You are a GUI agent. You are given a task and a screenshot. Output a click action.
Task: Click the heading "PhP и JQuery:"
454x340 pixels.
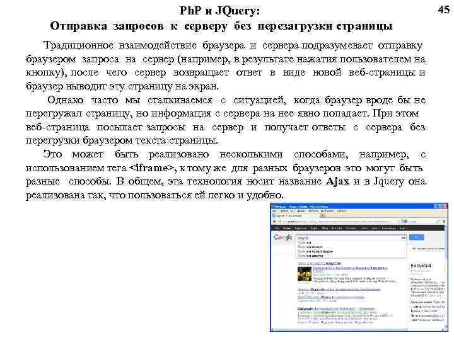(220, 11)
